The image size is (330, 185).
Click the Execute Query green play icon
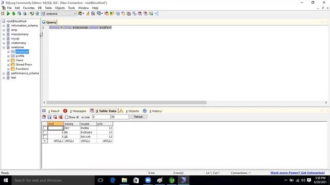coord(8,14)
